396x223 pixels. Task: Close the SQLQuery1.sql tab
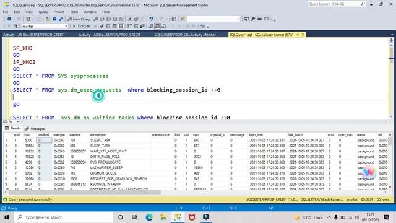coord(303,35)
